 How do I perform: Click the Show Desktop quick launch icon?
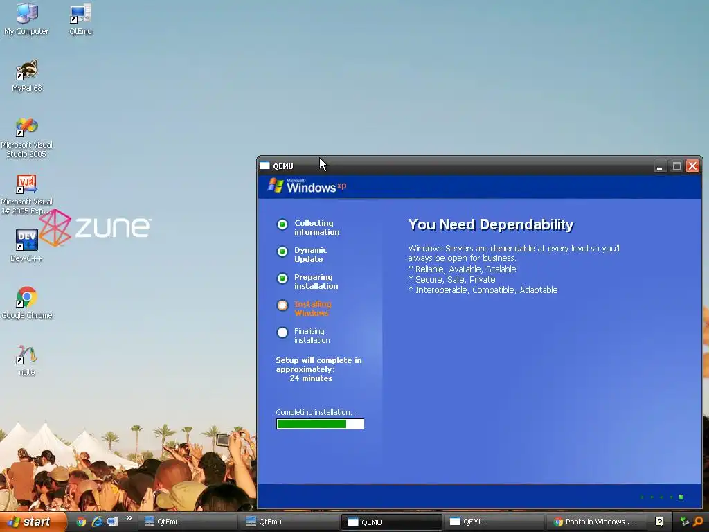(112, 522)
